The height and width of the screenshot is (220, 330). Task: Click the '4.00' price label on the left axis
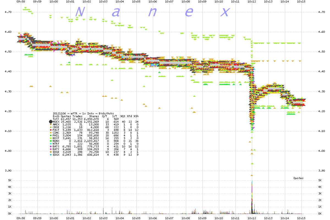pos(8,151)
